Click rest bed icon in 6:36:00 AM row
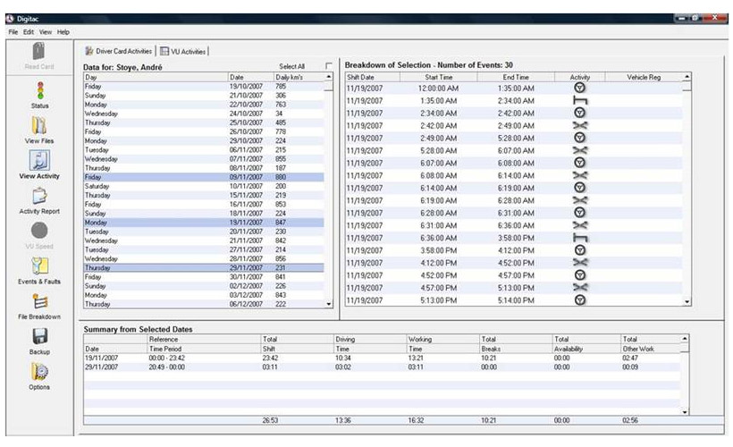The height and width of the screenshot is (447, 733). [x=579, y=238]
